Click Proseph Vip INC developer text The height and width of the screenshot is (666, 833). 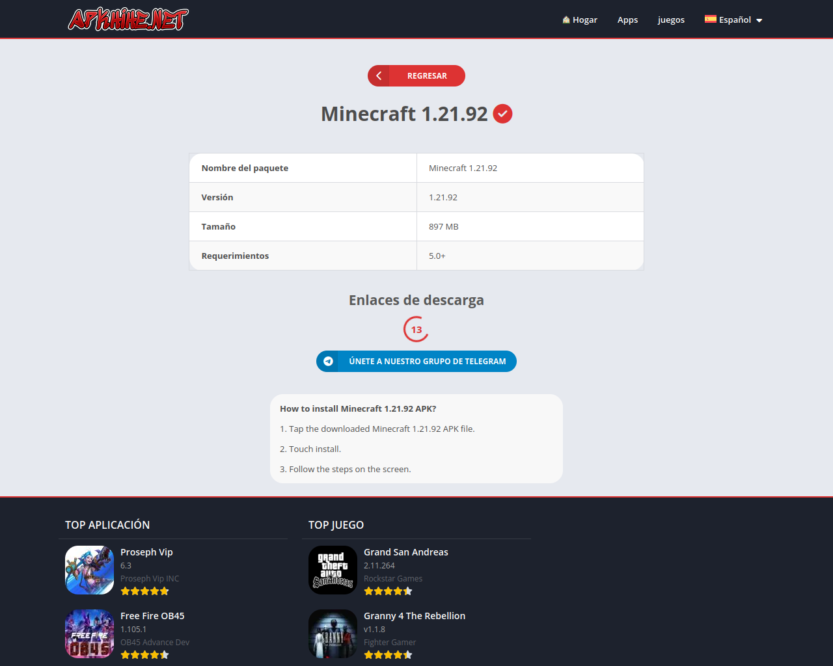150,578
